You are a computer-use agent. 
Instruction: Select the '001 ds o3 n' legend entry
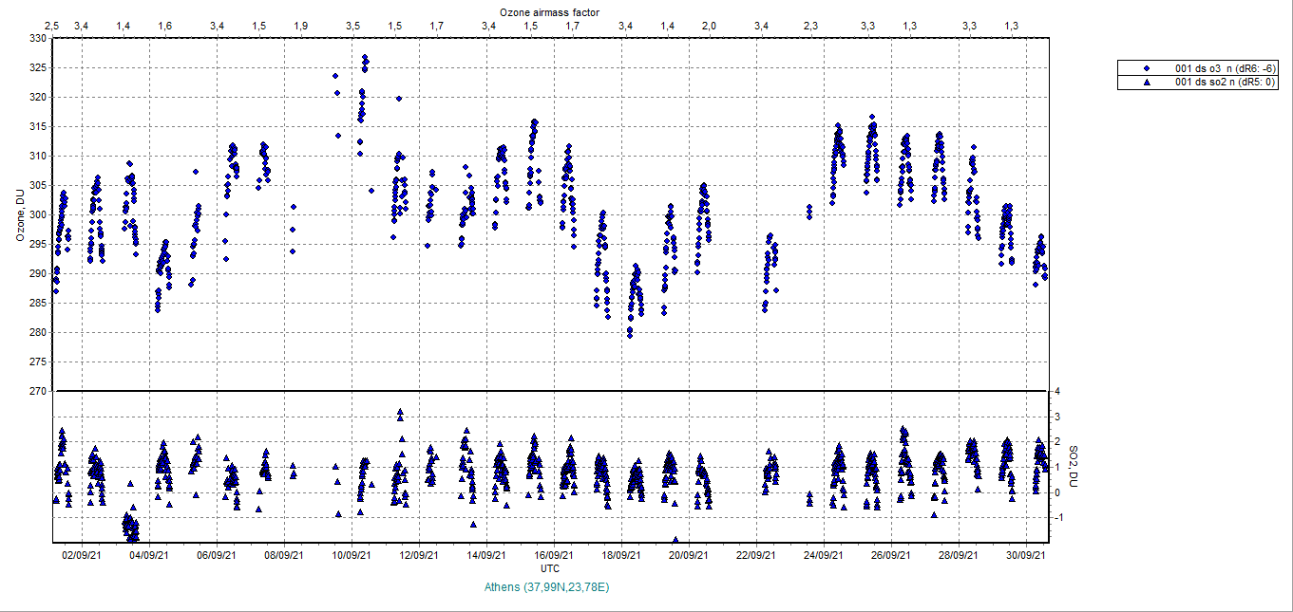point(1226,68)
